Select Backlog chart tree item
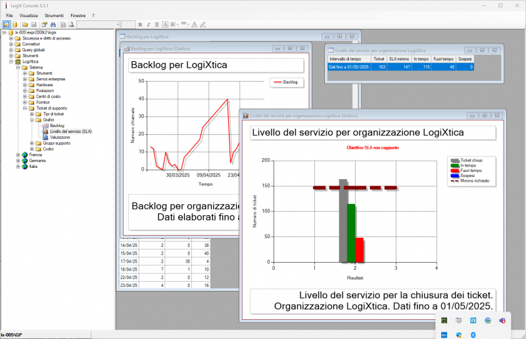526x339 pixels. (57, 126)
